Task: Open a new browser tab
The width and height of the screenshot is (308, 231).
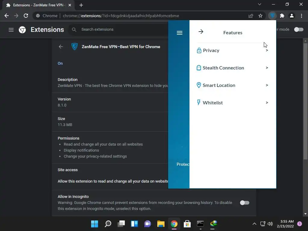Action: point(81,5)
